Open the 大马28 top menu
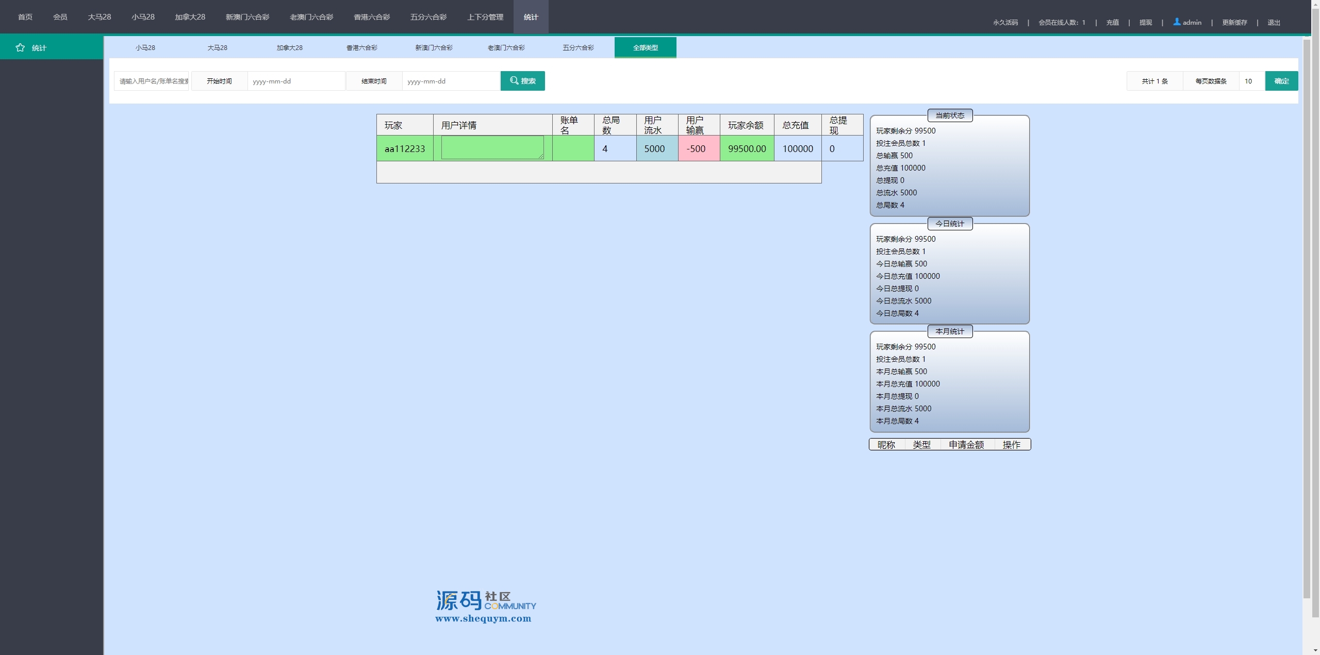The width and height of the screenshot is (1320, 655). 100,17
